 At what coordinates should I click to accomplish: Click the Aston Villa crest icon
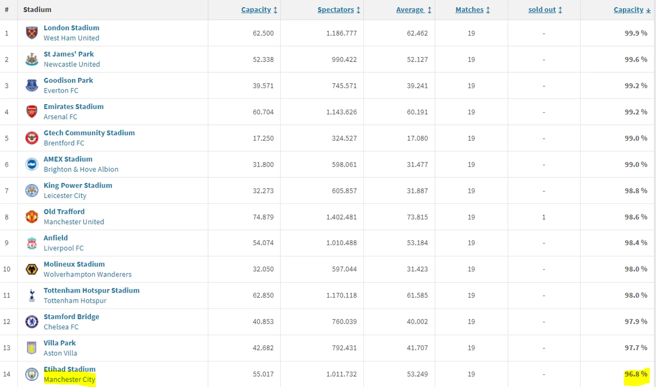(31, 348)
